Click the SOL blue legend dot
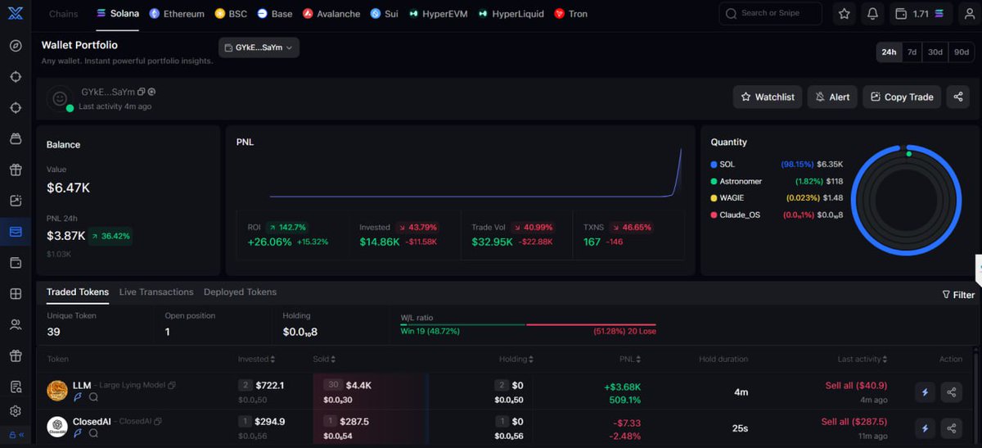The image size is (982, 448). click(x=714, y=165)
